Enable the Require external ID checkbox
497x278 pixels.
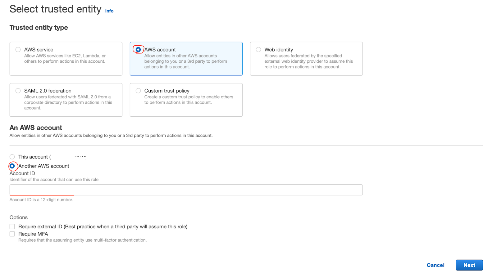(12, 227)
